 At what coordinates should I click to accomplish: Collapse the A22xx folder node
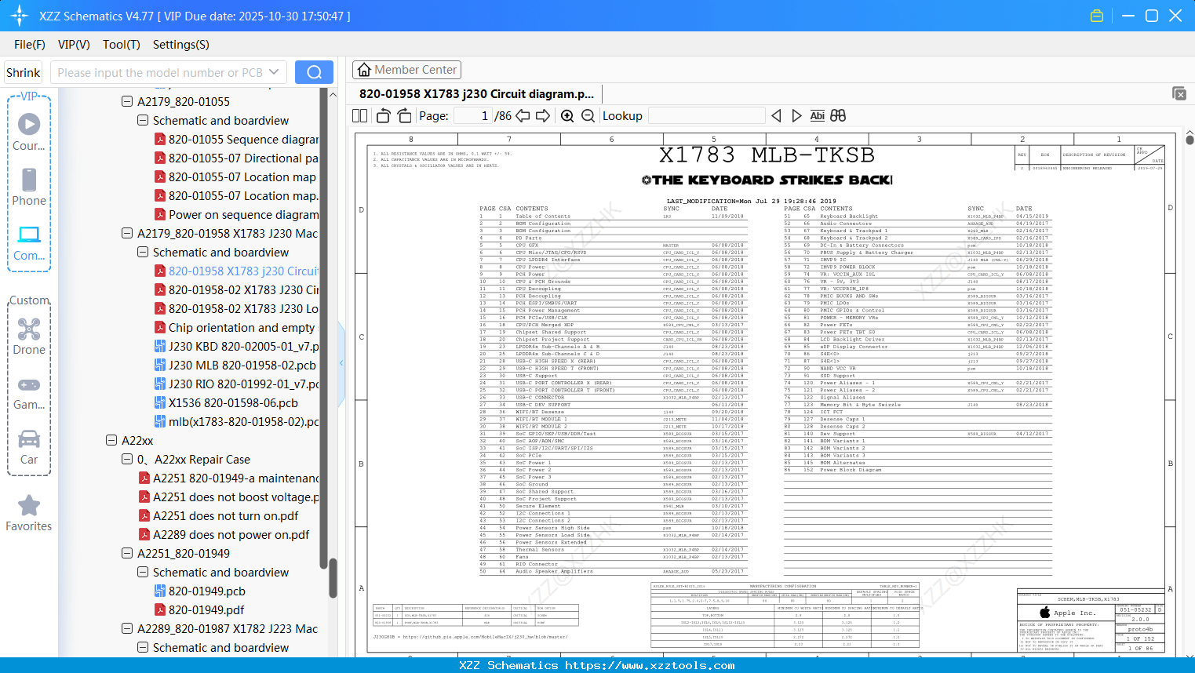click(x=111, y=440)
